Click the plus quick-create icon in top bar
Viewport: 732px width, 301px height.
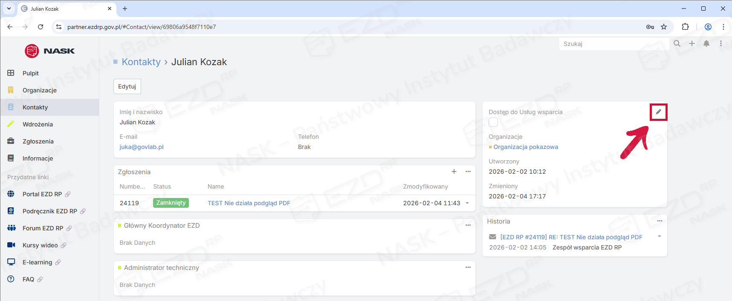click(692, 43)
